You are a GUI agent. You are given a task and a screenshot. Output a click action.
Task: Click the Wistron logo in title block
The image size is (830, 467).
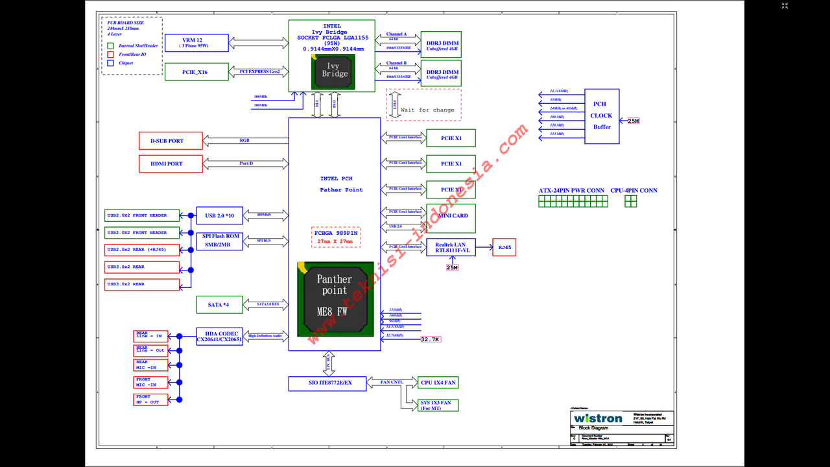(x=597, y=418)
